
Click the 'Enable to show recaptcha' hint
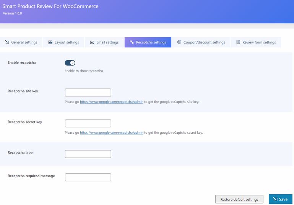click(84, 71)
